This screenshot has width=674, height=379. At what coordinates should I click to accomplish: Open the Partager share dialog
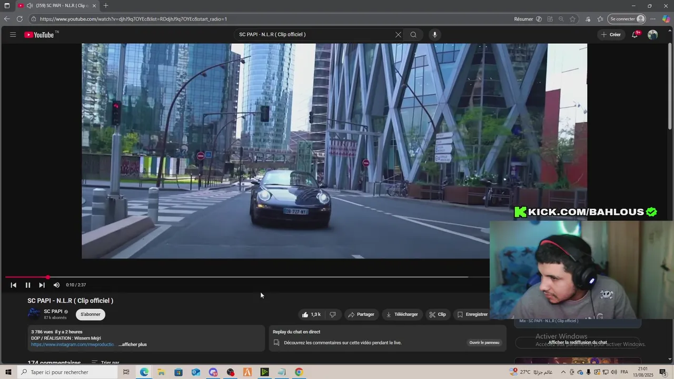coord(361,314)
